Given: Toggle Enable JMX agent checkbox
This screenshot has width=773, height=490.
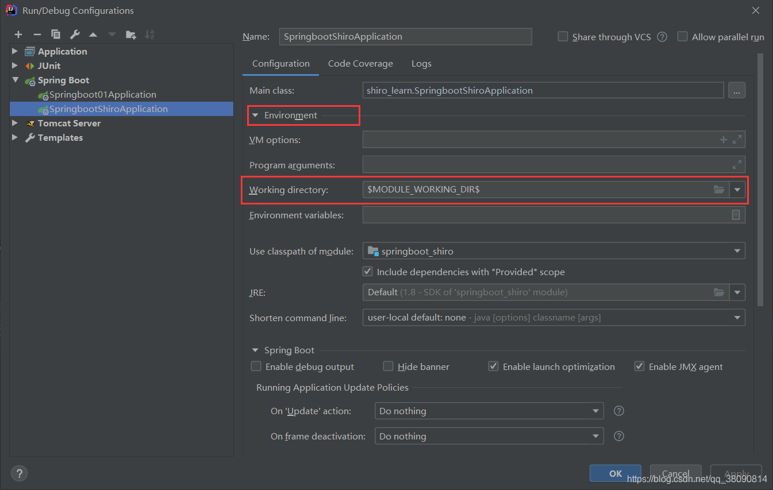Looking at the screenshot, I should point(639,366).
